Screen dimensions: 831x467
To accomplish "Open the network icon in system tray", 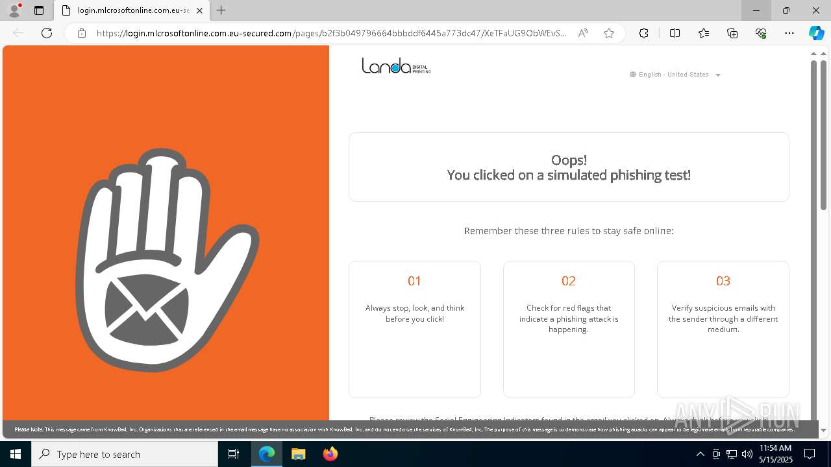I will pos(732,454).
